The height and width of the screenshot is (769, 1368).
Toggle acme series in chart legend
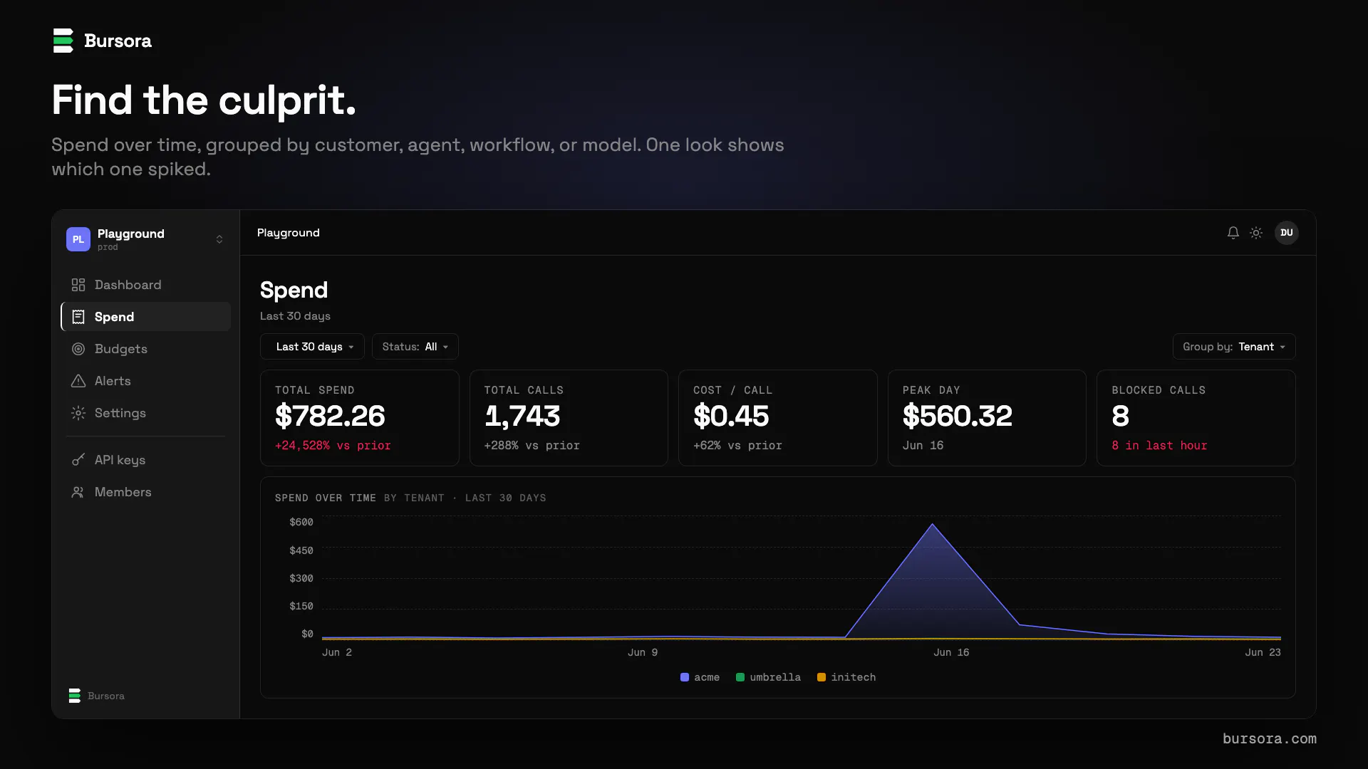click(700, 677)
